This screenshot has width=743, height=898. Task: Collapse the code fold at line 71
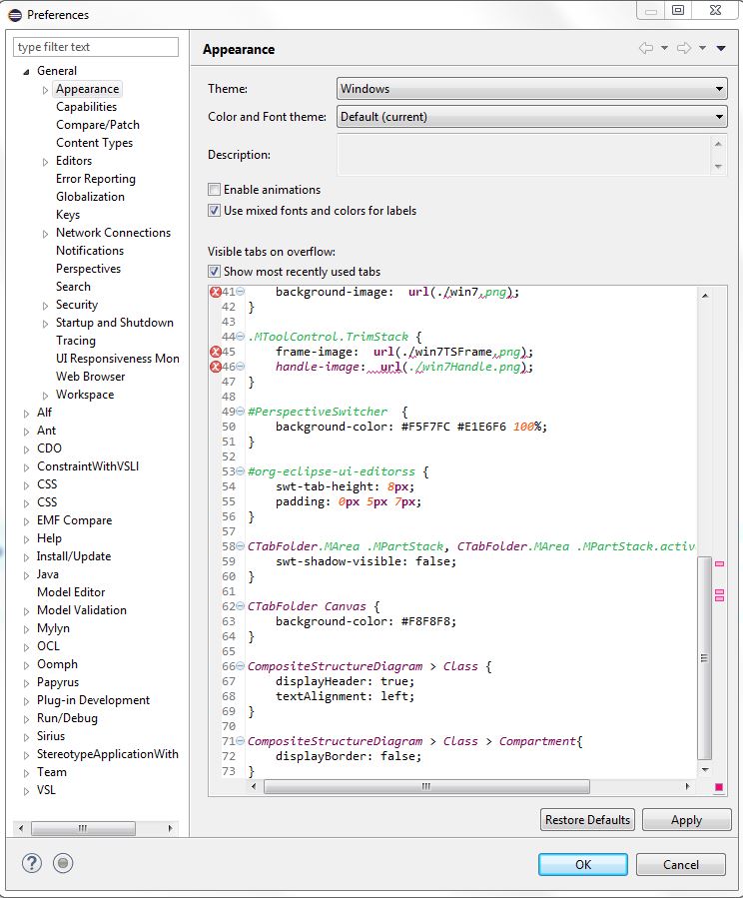click(241, 741)
